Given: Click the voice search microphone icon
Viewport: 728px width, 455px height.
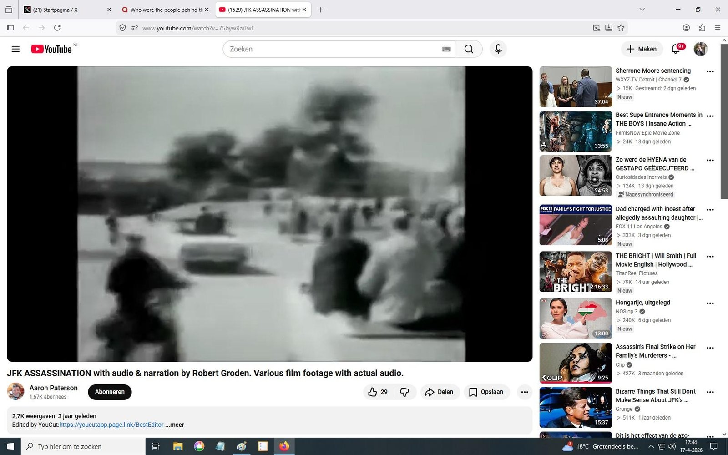Looking at the screenshot, I should coord(498,49).
